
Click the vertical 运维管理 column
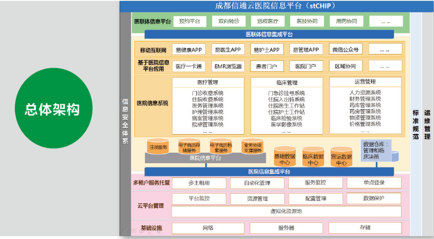coord(427,124)
